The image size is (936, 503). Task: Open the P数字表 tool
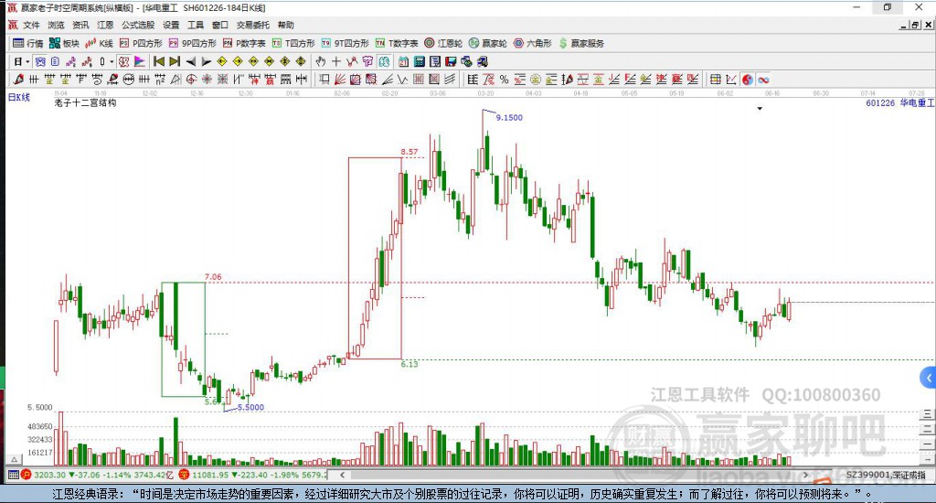(244, 43)
